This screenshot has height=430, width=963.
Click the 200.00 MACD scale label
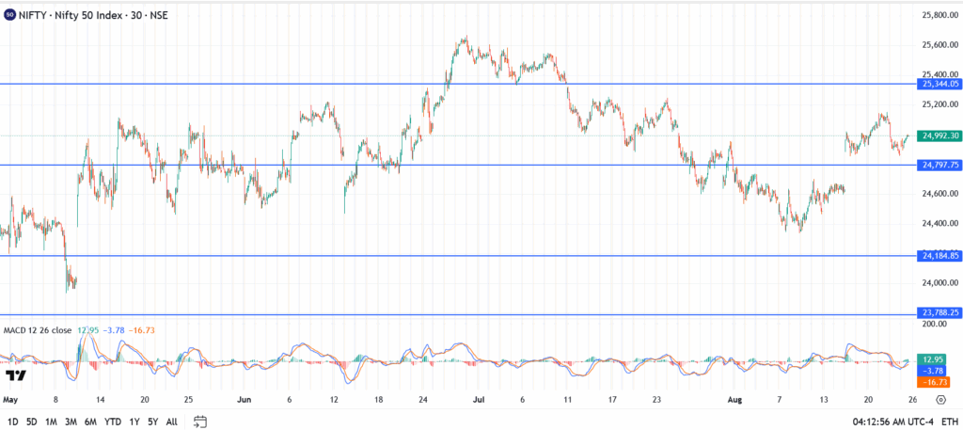(934, 323)
